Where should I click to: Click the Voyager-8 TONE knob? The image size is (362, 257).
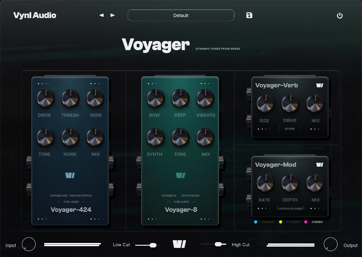(180, 137)
